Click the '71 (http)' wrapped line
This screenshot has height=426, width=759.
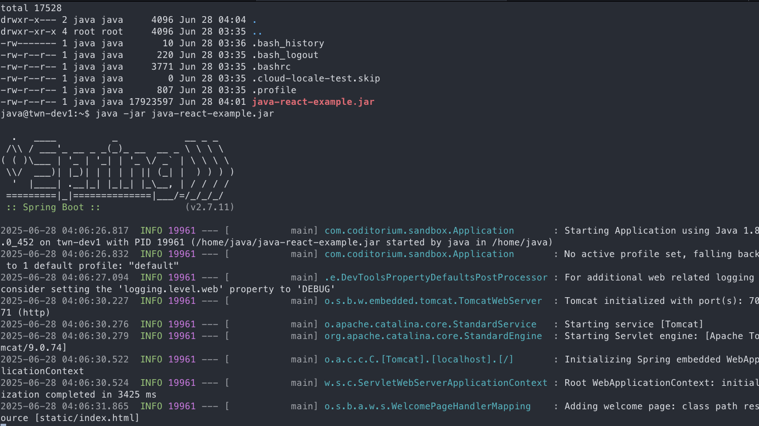(26, 312)
